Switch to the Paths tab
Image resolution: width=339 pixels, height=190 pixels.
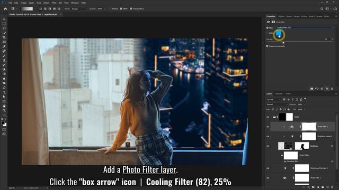pyautogui.click(x=288, y=94)
